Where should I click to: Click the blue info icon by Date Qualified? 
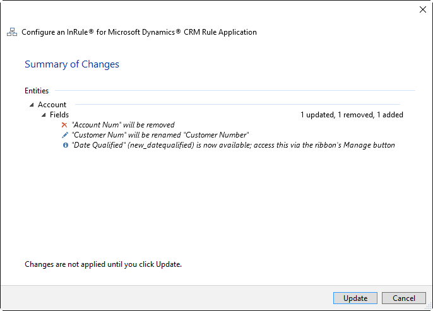coord(66,145)
